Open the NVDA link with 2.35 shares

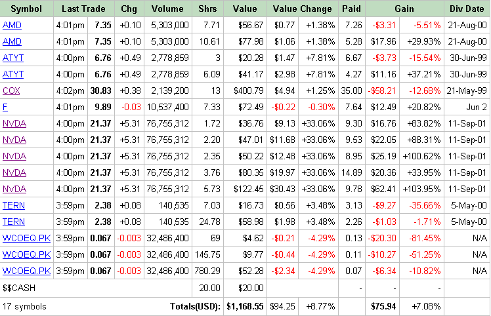(14, 156)
